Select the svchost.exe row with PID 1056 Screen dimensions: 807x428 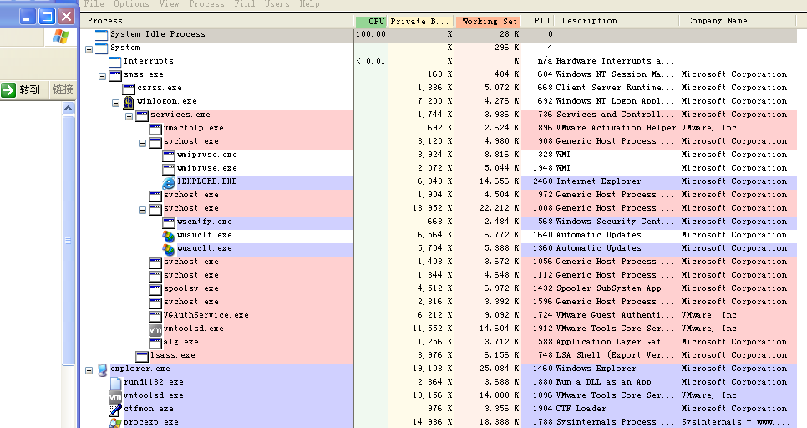pyautogui.click(x=439, y=262)
